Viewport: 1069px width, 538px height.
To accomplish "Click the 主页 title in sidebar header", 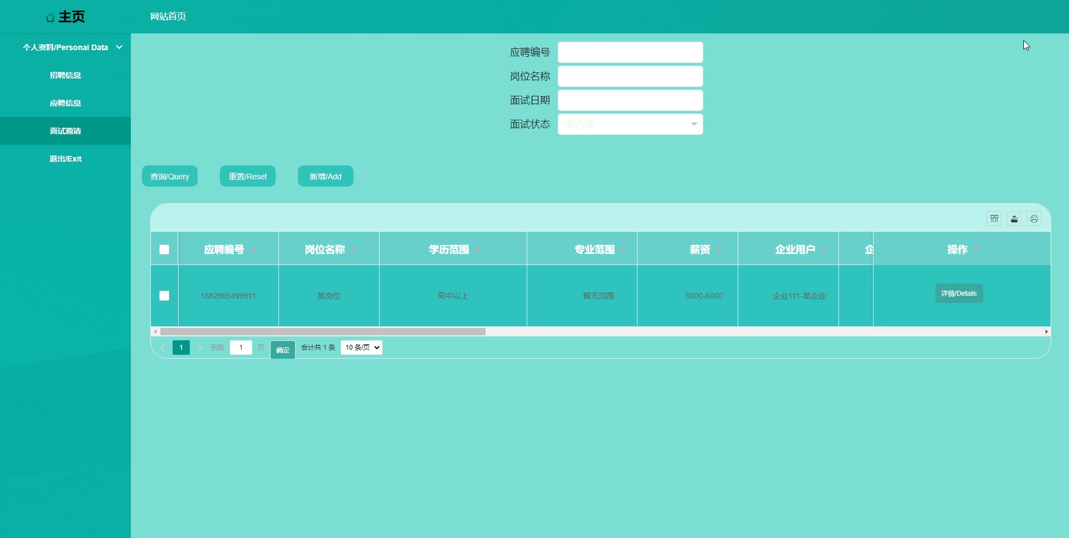I will point(72,17).
